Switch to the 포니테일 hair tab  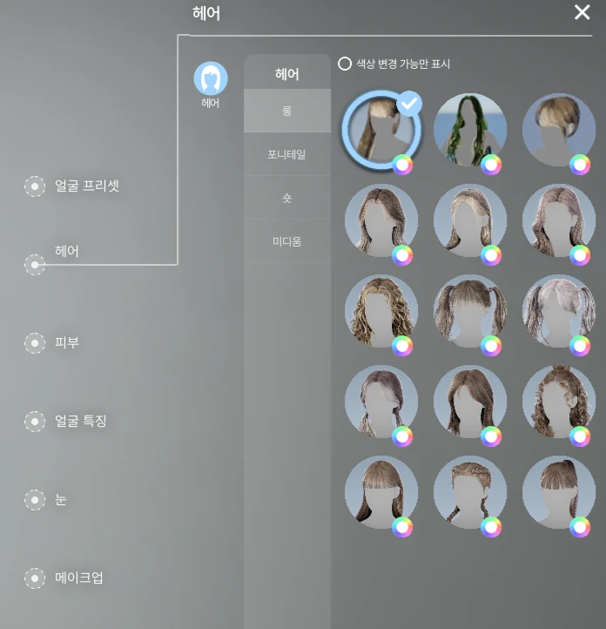point(286,154)
